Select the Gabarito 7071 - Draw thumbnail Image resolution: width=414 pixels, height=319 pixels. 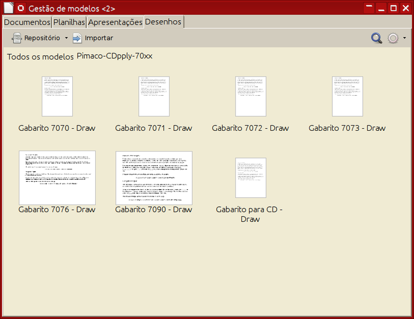154,96
